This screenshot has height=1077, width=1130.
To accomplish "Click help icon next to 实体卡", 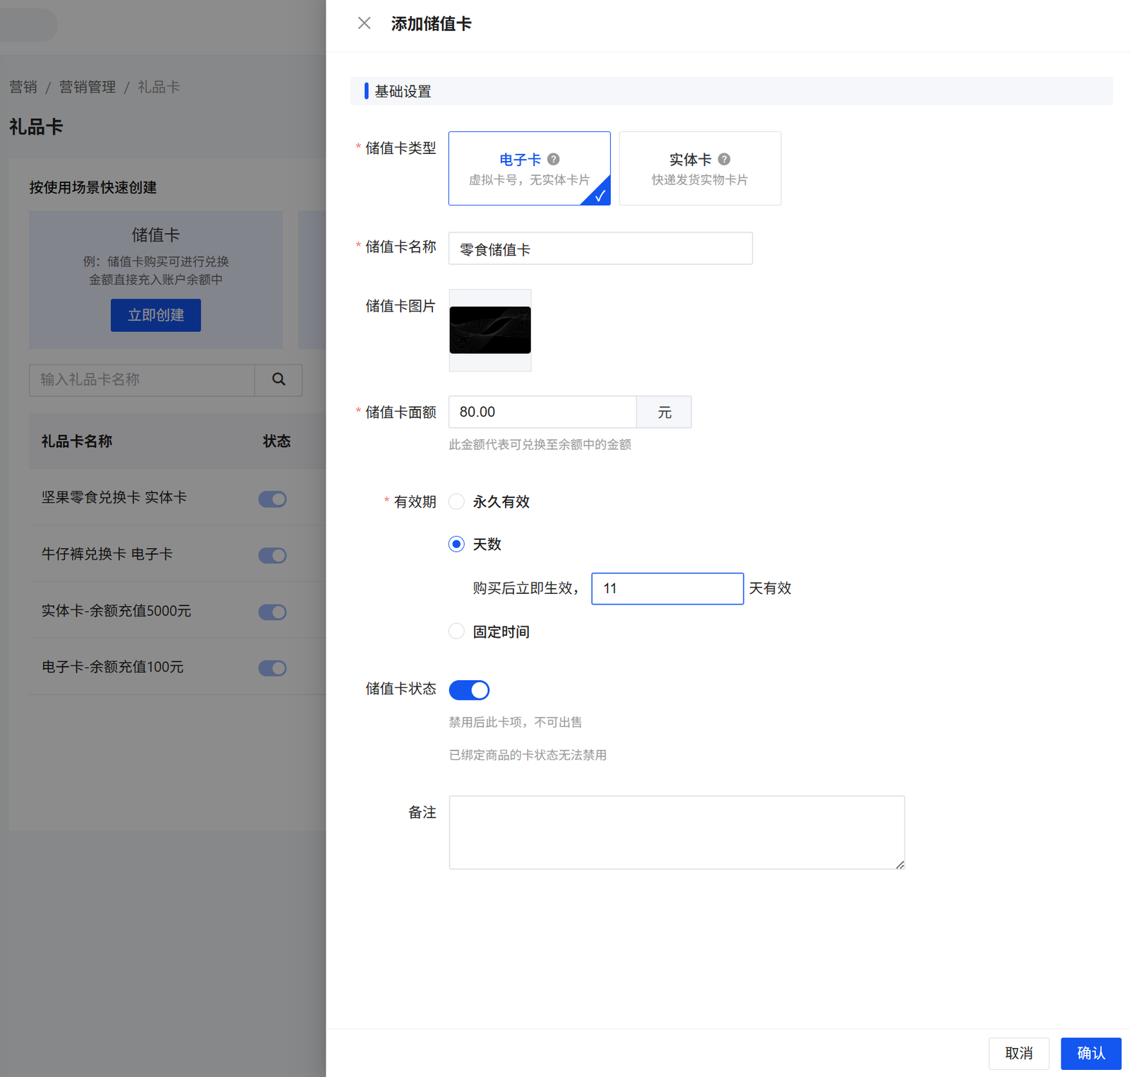I will click(724, 160).
